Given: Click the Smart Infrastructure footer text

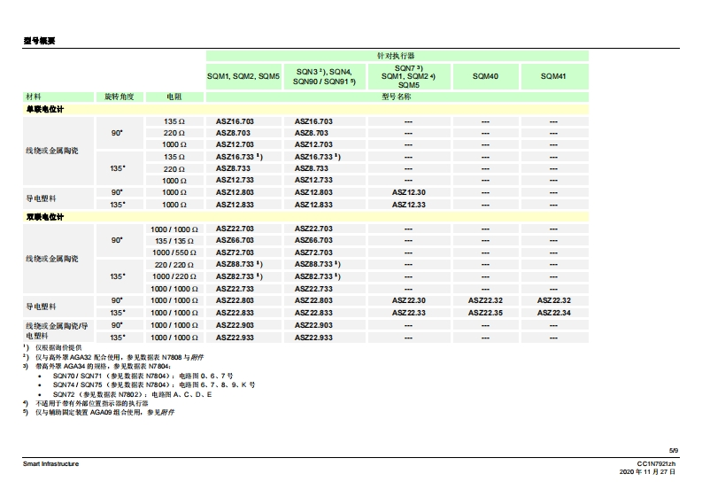Looking at the screenshot, I should click(50, 464).
